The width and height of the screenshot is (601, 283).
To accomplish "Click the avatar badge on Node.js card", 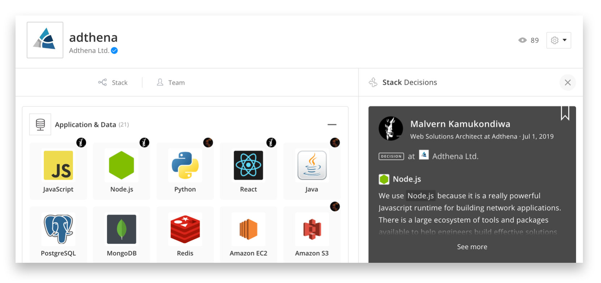I will click(x=145, y=143).
